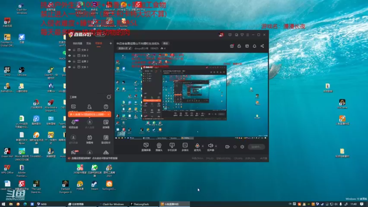
Task: Hide the 文本 2 source layer
Action: coord(69,50)
